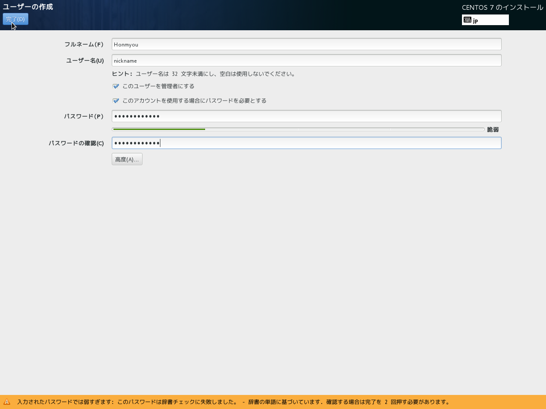Focus the ユーザー名 field containing nickname
The image size is (546, 409).
pyautogui.click(x=306, y=60)
